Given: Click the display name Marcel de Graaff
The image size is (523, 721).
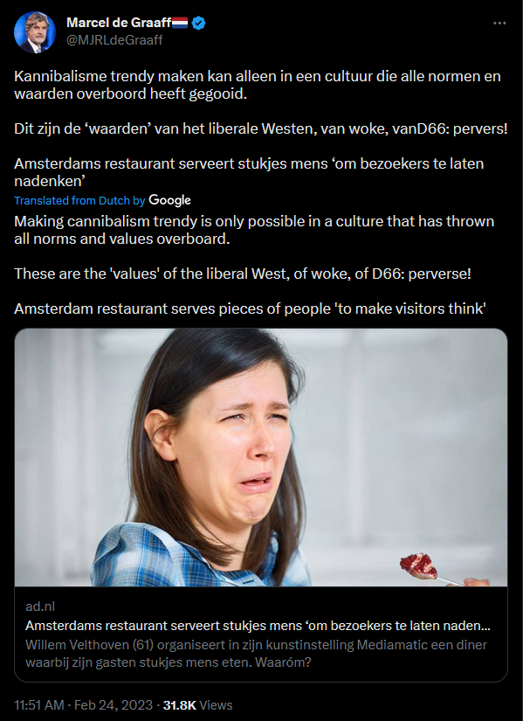Looking at the screenshot, I should [x=119, y=22].
